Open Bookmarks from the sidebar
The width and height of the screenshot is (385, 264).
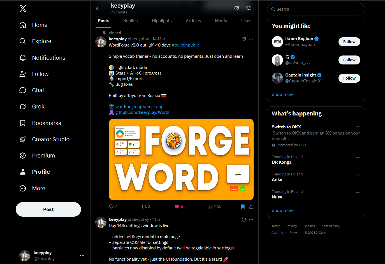pyautogui.click(x=40, y=123)
